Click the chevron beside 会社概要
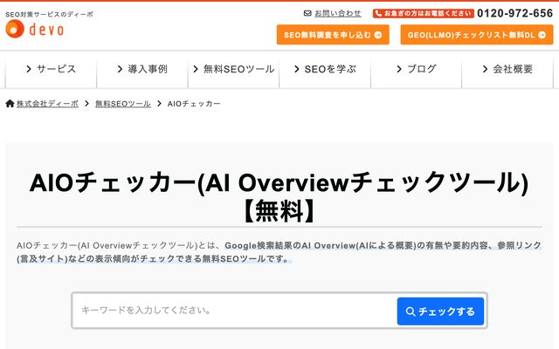The image size is (559, 349). coord(485,69)
